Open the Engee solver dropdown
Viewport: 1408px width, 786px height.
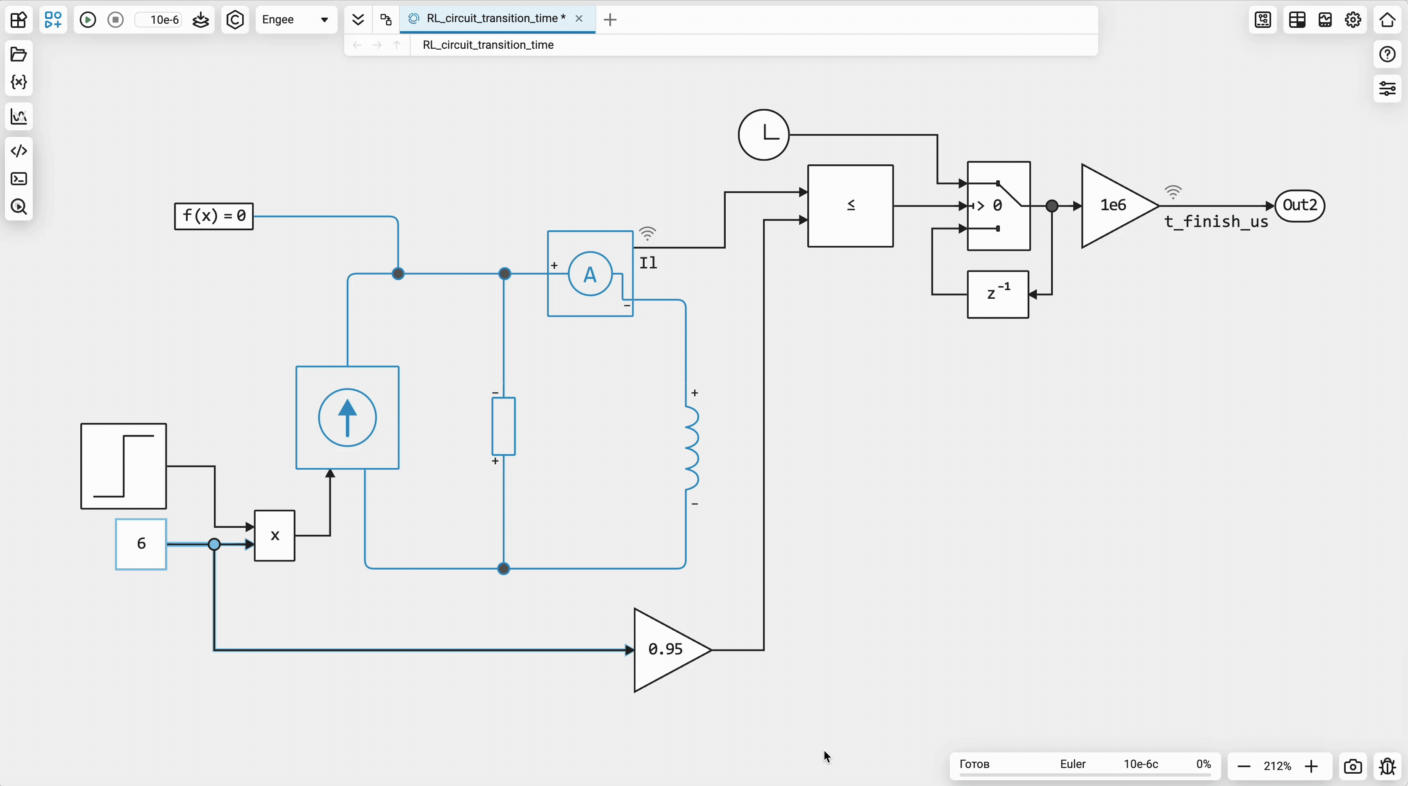click(x=296, y=20)
